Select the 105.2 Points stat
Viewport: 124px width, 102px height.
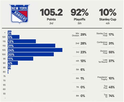click(51, 16)
